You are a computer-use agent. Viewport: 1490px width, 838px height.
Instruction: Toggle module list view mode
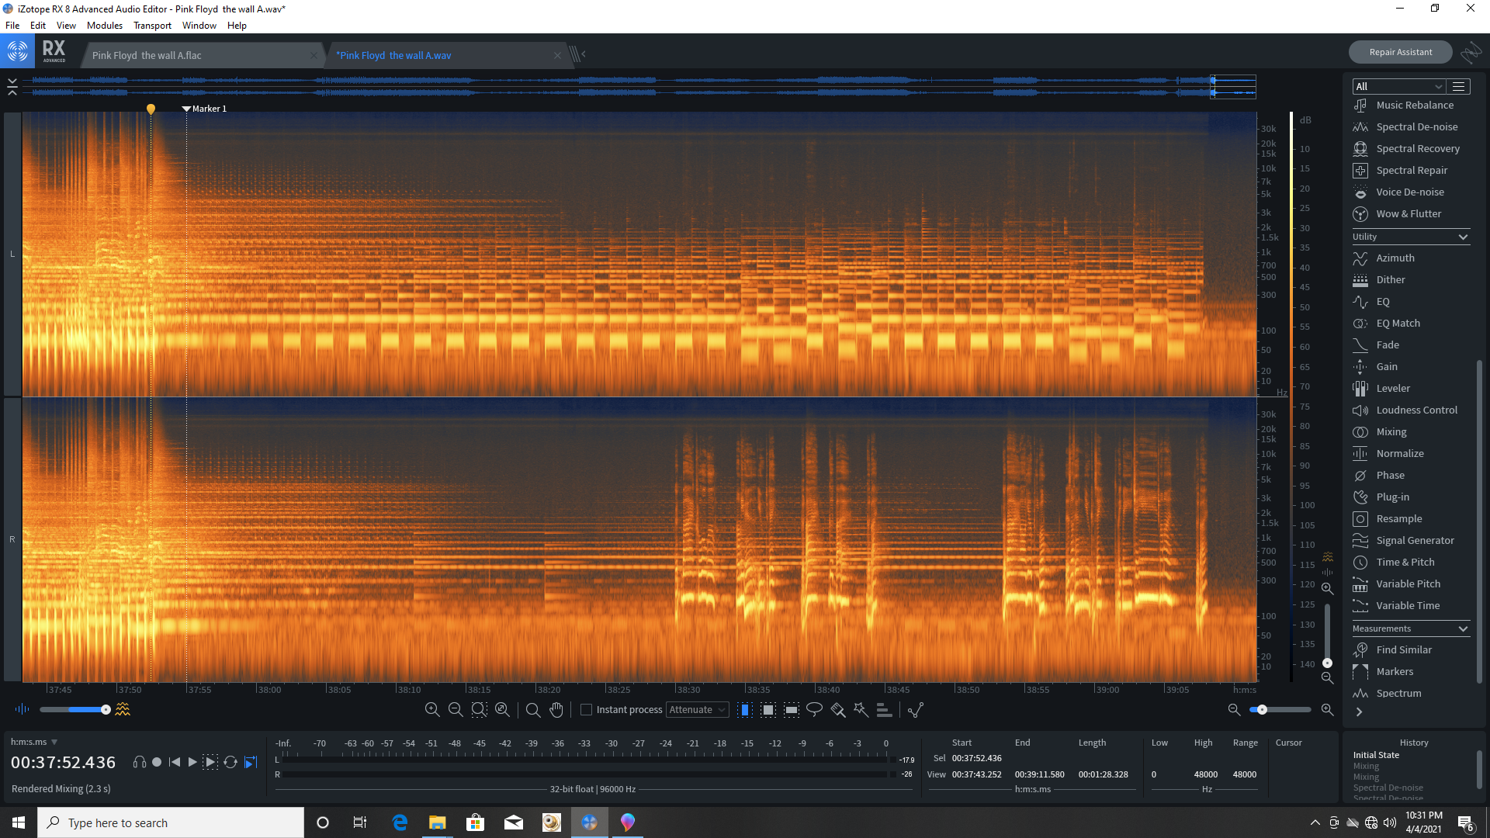tap(1459, 86)
